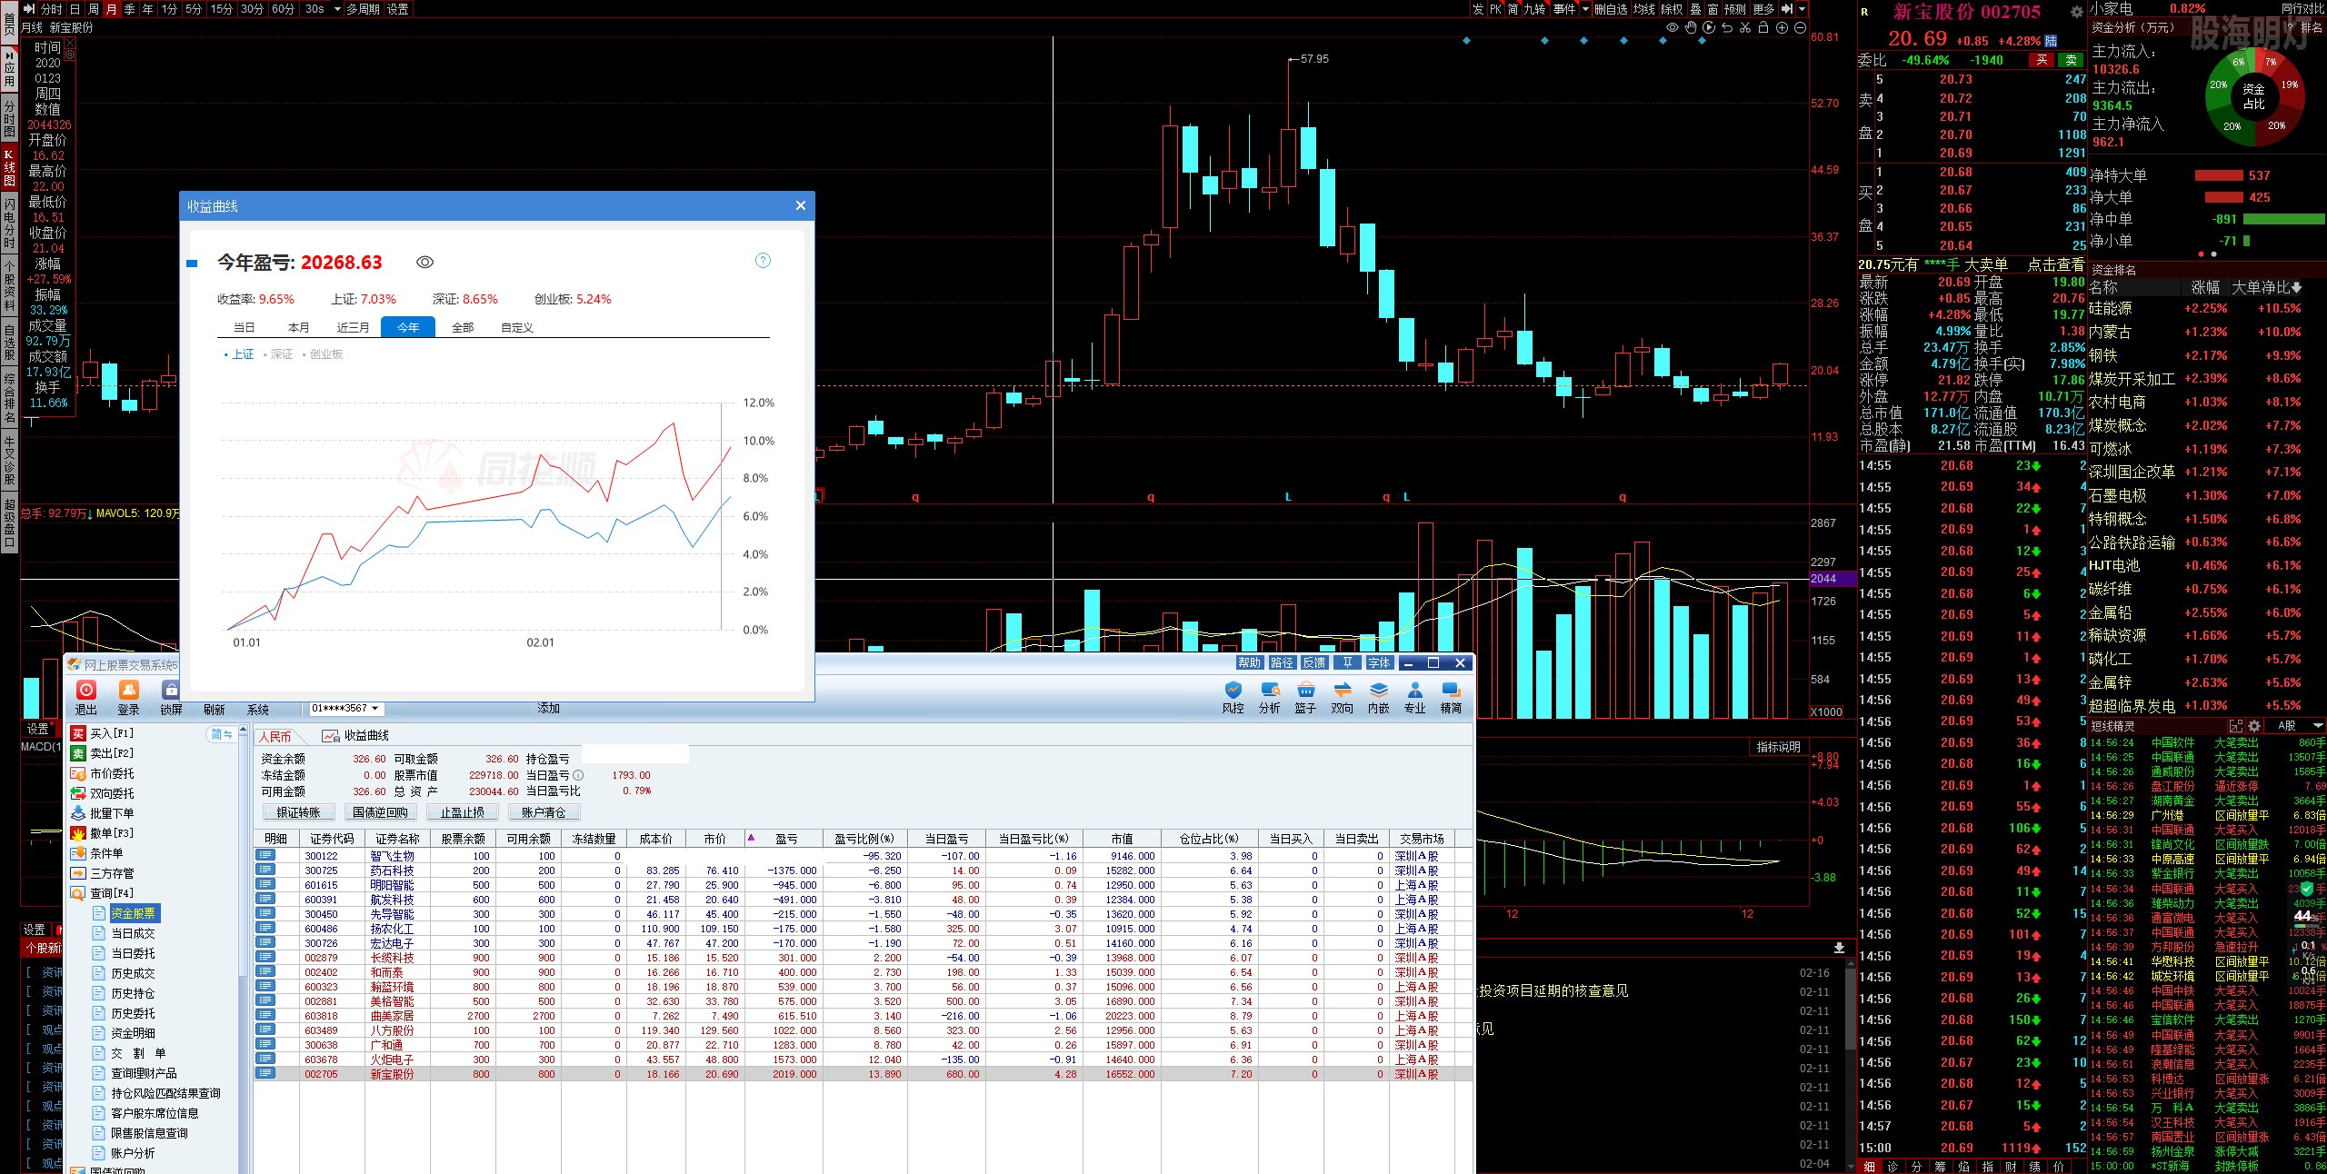
Task: Click the 止盈止损 button
Action: (463, 812)
